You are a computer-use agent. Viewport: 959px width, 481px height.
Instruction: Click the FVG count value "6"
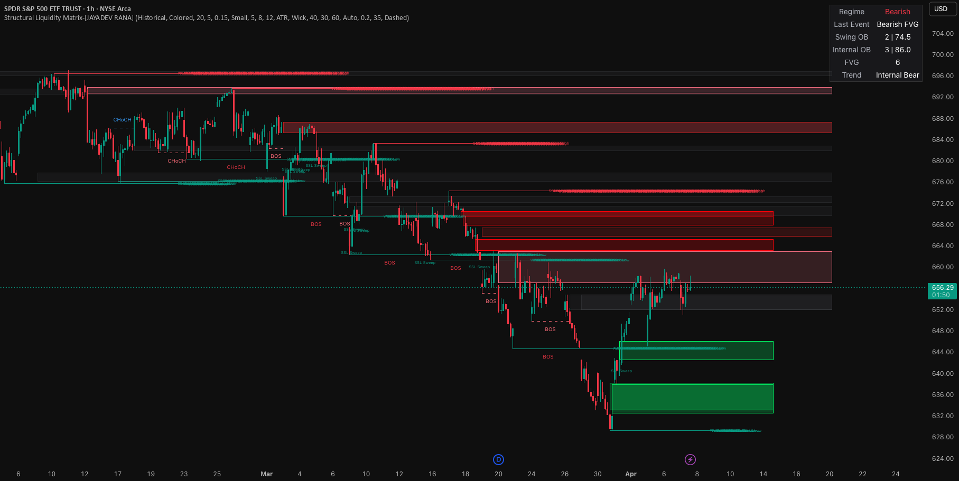pos(897,62)
